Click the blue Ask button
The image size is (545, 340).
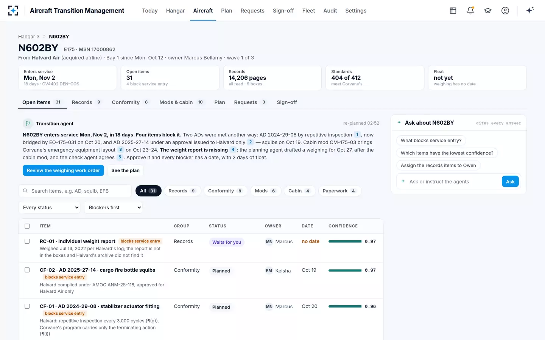point(510,182)
